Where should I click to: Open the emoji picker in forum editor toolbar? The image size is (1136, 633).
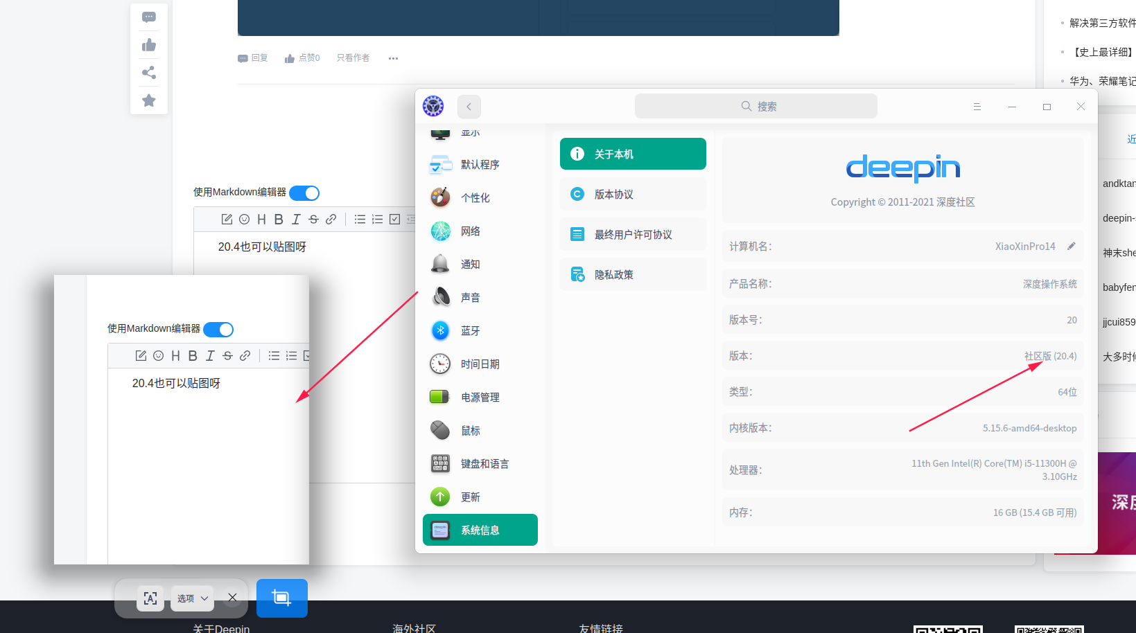tap(244, 220)
